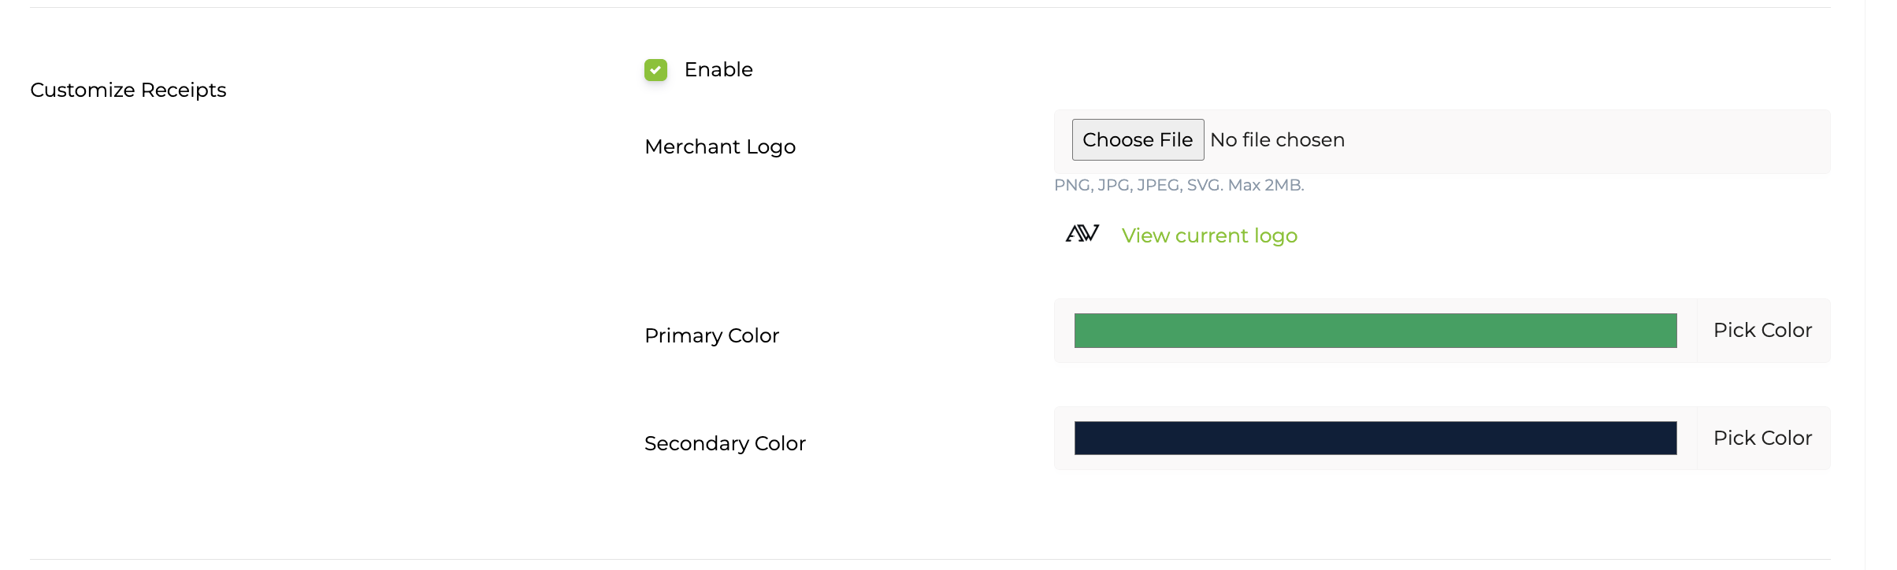This screenshot has width=1897, height=570.
Task: Click the word "File" on the upload button
Action: tap(1175, 140)
